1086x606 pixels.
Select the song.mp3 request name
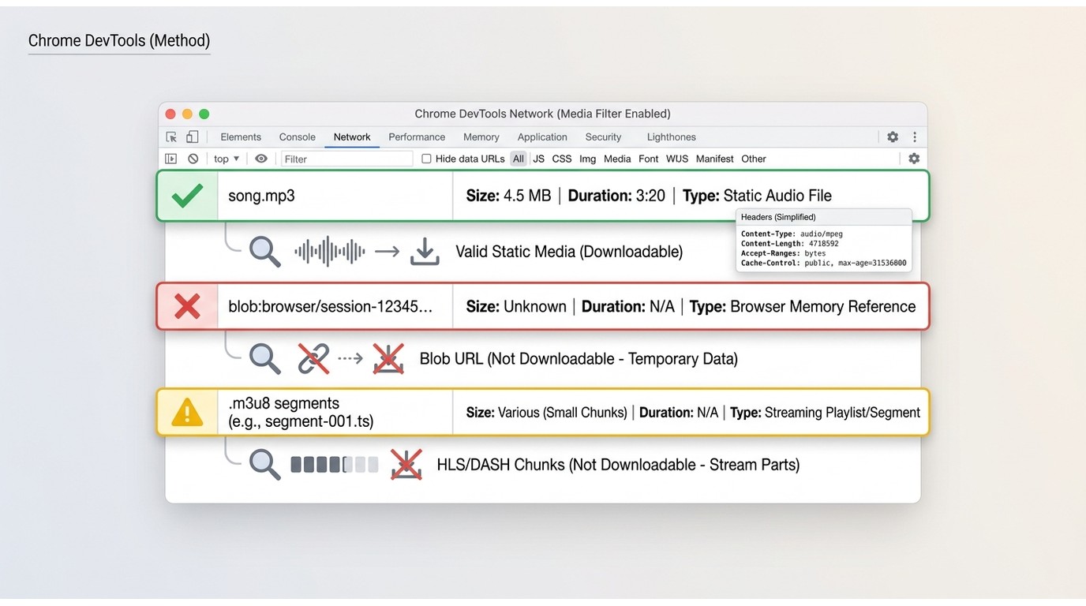pos(262,196)
